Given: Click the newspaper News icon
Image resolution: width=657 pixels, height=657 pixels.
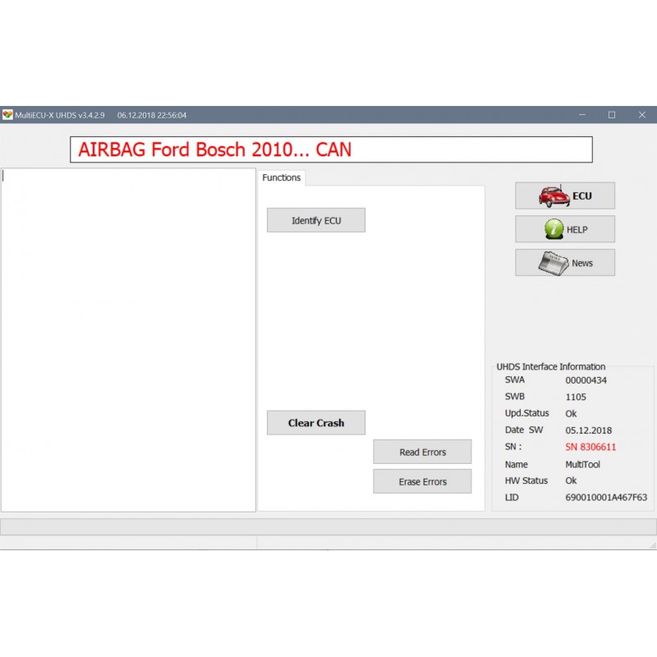Looking at the screenshot, I should point(553,263).
